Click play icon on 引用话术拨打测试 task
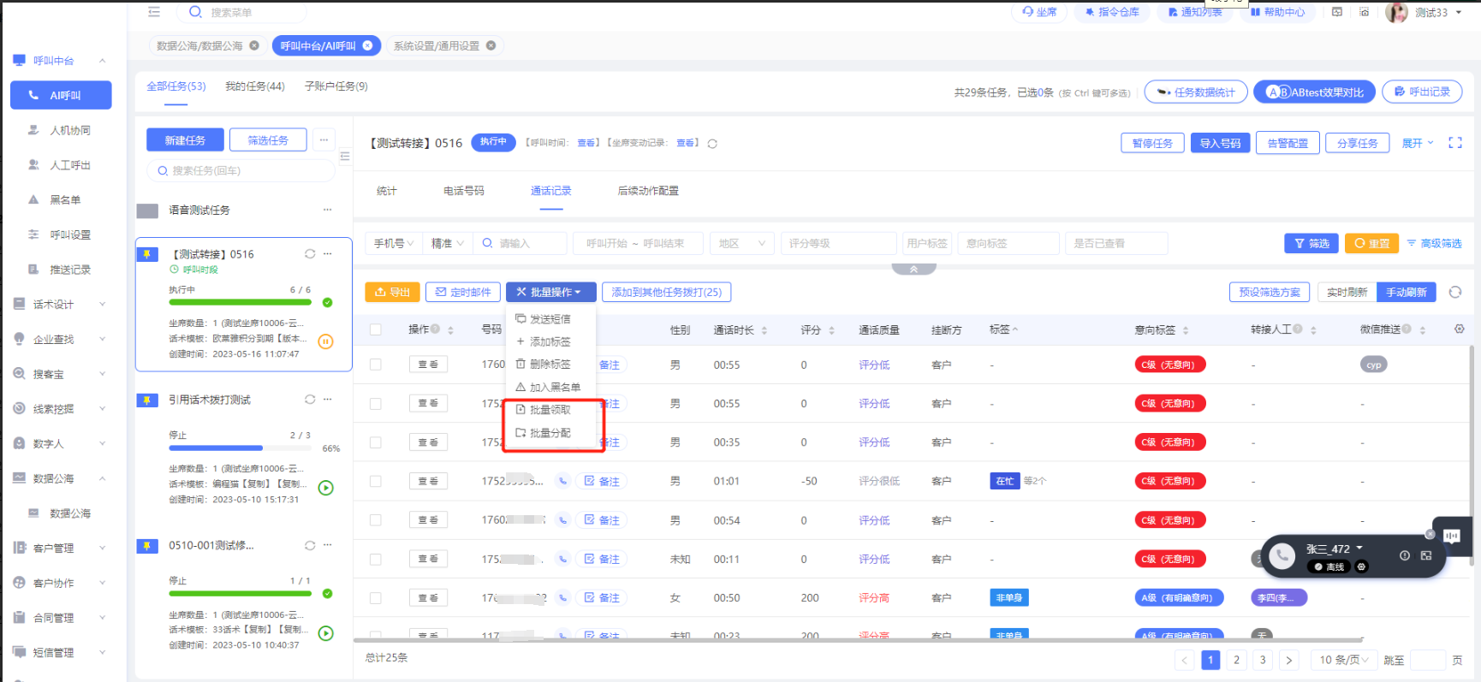Screen dimensions: 1481x682 point(325,488)
